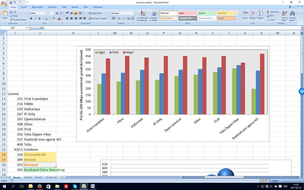Viewport: 304px width, 190px height.
Task: Apply the Good cell style
Action: click(x=207, y=13)
